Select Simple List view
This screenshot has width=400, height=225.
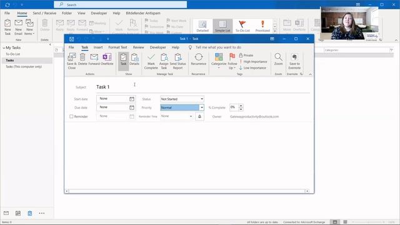coord(222,26)
